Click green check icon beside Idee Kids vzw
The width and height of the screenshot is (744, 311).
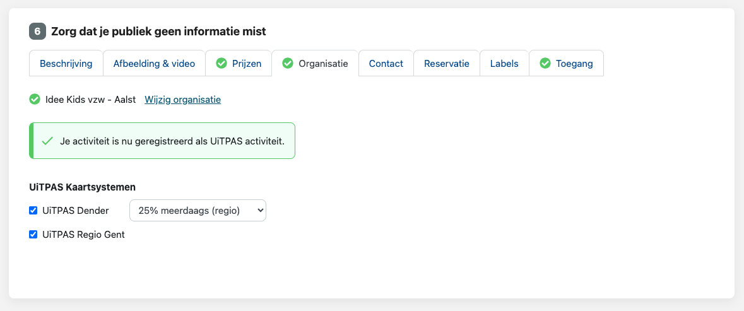35,99
